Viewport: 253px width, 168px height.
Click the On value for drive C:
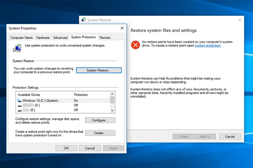click(x=76, y=101)
